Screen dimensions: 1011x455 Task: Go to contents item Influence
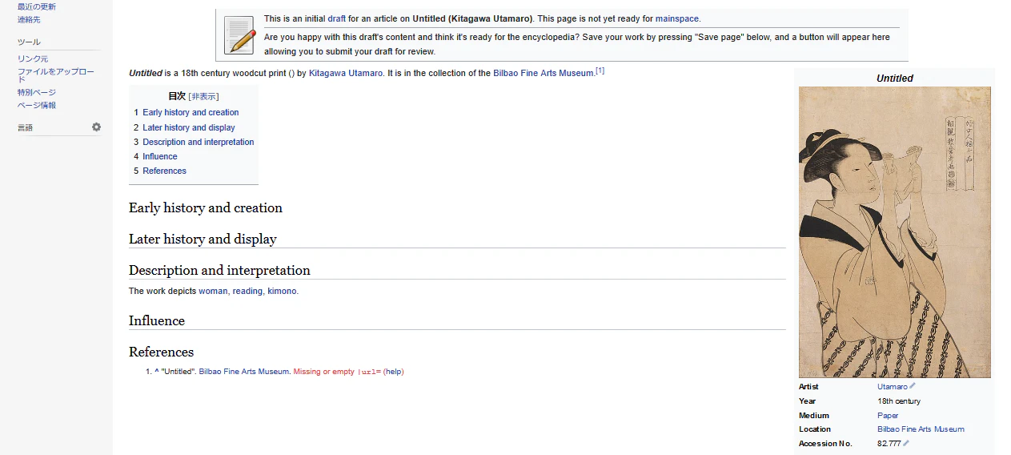(x=160, y=156)
